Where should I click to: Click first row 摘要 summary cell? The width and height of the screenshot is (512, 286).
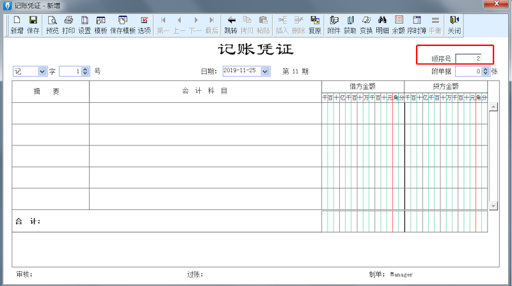[x=51, y=114]
